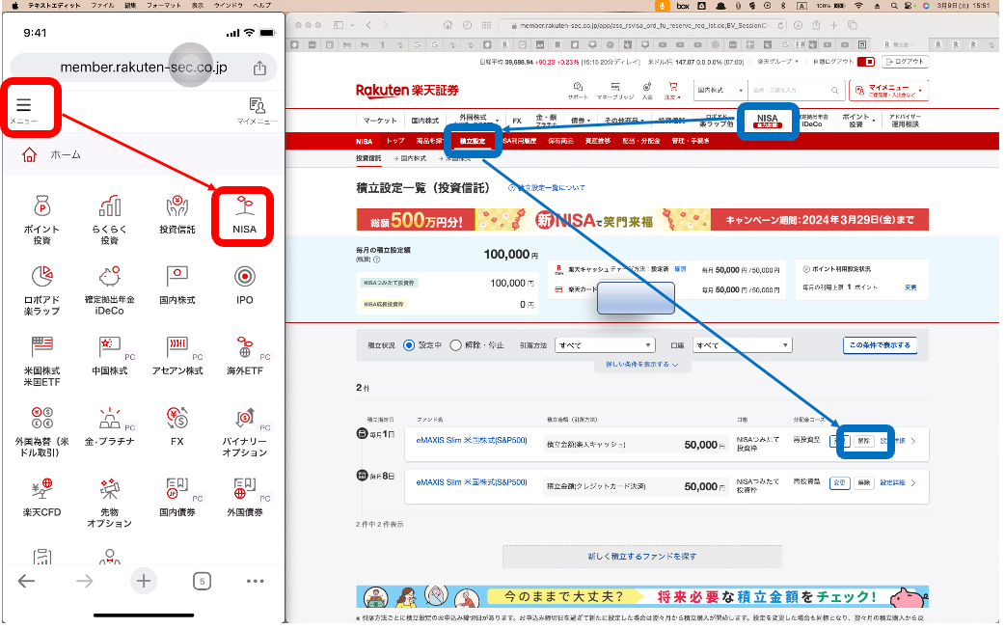
Task: Open the phone browser three-dot menu
Action: (255, 581)
